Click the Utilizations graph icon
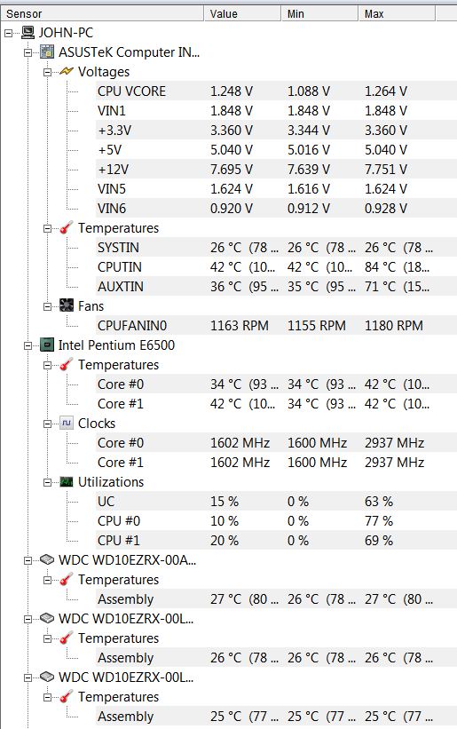 click(67, 481)
